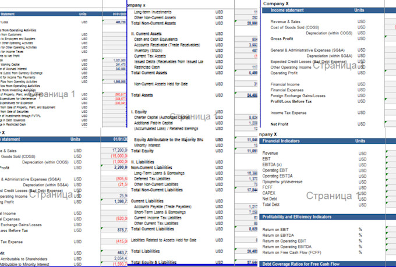Select 'Foreign Exchange Gains/Losses' in top-right sheet

click(x=298, y=95)
